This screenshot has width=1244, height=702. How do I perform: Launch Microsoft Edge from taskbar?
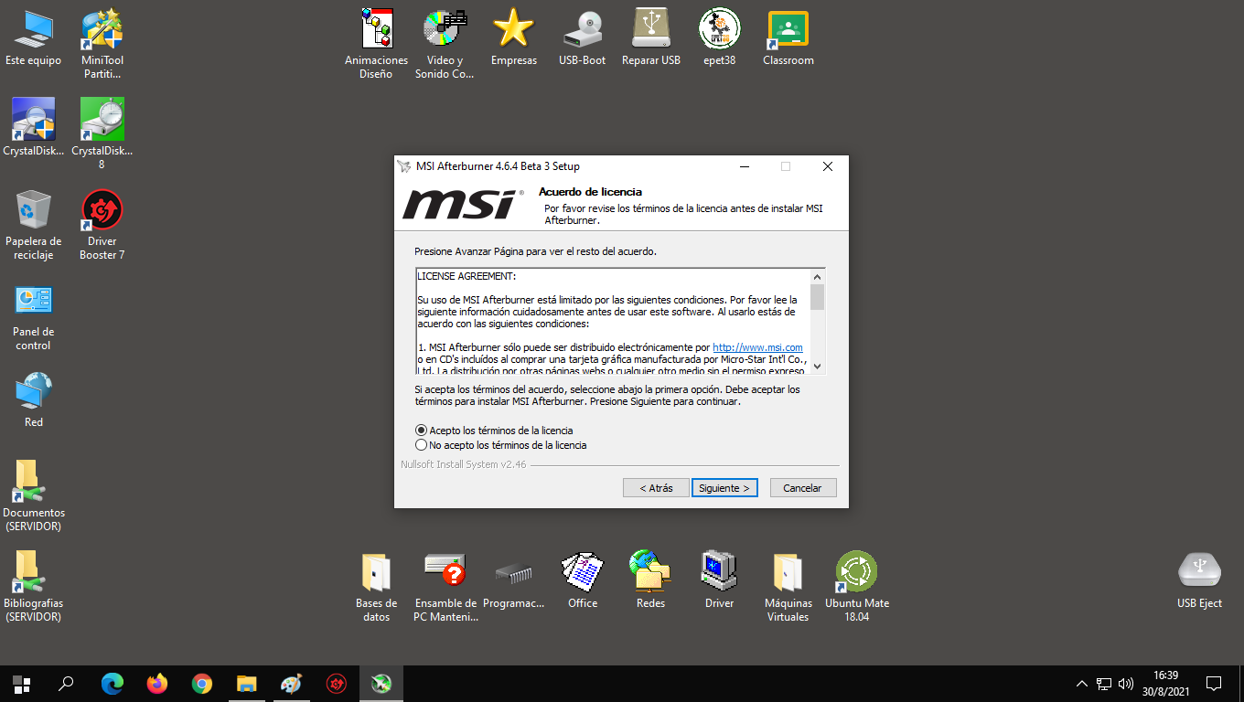(112, 684)
